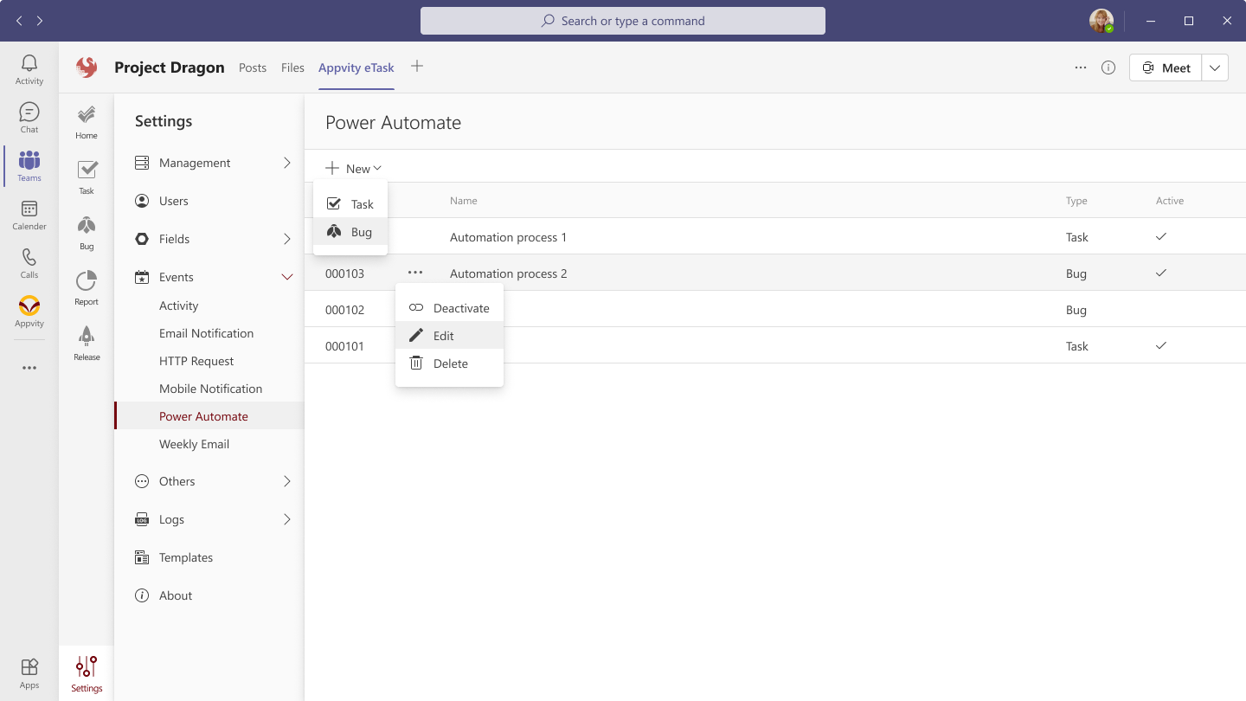
Task: Choose Edit from the context menu
Action: click(x=444, y=336)
